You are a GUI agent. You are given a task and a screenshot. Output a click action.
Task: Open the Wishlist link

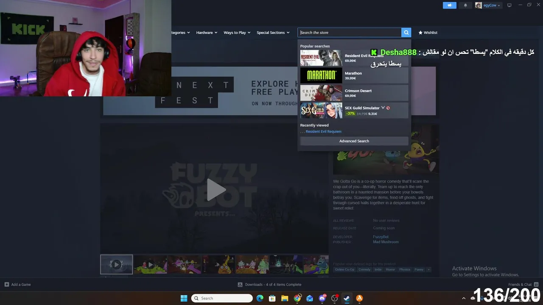click(x=428, y=33)
